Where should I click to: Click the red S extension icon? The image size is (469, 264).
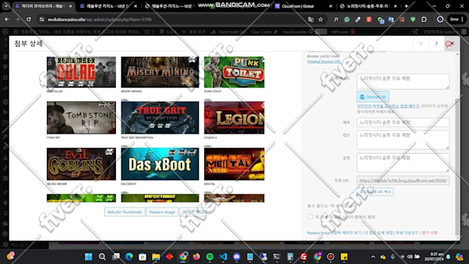(369, 19)
